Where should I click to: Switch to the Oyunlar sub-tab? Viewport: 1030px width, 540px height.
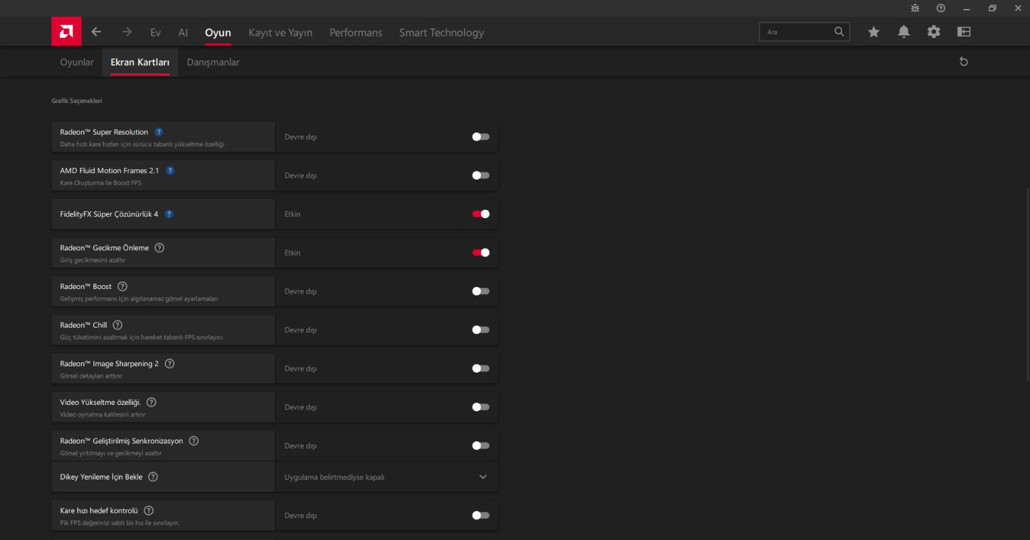pos(77,62)
